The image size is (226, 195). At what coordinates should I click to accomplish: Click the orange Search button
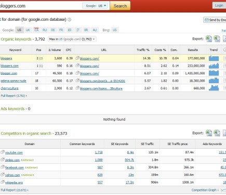[x=120, y=6]
